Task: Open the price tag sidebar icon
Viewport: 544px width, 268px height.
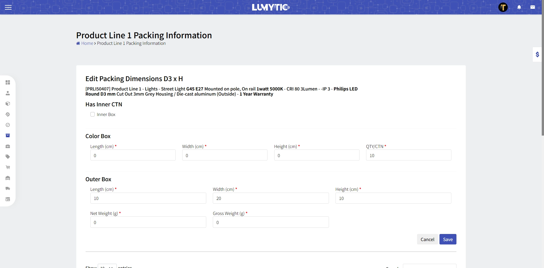Action: coord(8,157)
